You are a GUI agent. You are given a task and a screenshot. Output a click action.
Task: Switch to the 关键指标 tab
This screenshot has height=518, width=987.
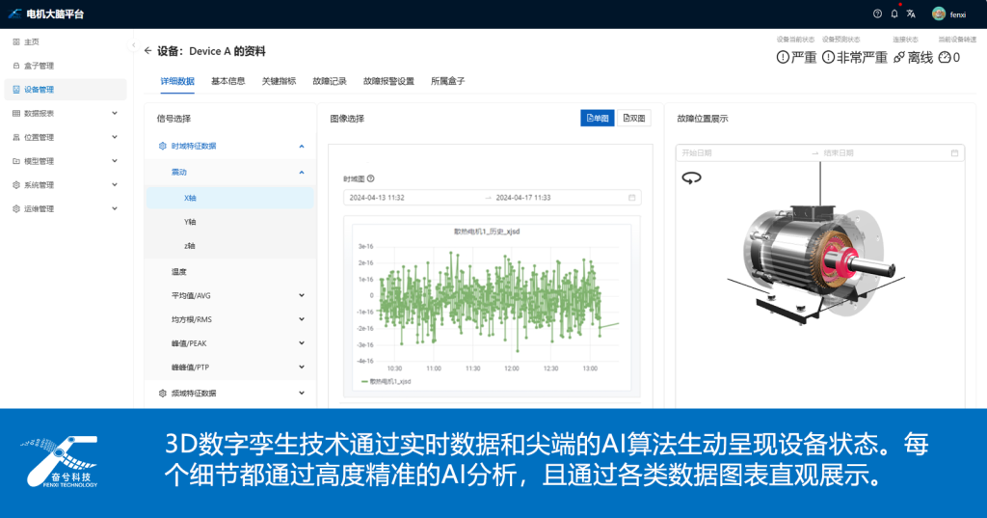coord(279,81)
